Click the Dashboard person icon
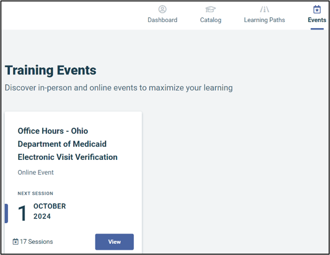Screen dimensions: 330x255 tap(162, 9)
